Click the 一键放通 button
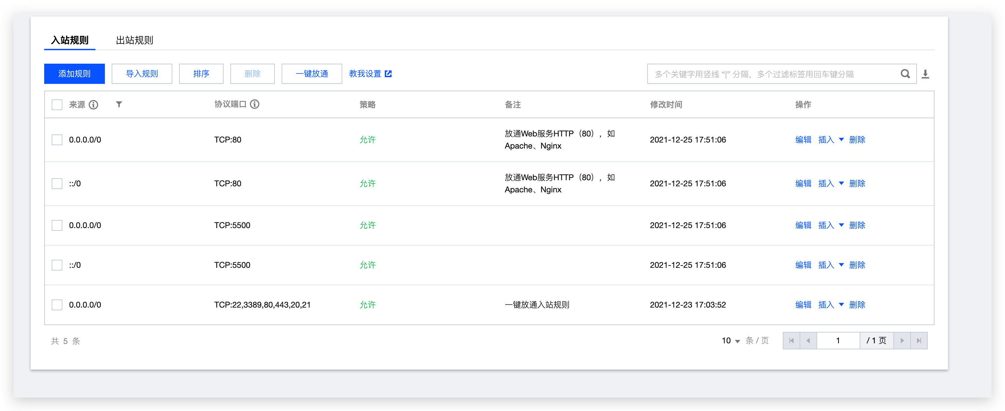The height and width of the screenshot is (411, 1005). coord(312,74)
